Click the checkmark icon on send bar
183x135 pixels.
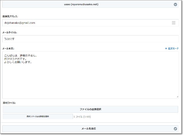[175, 129]
